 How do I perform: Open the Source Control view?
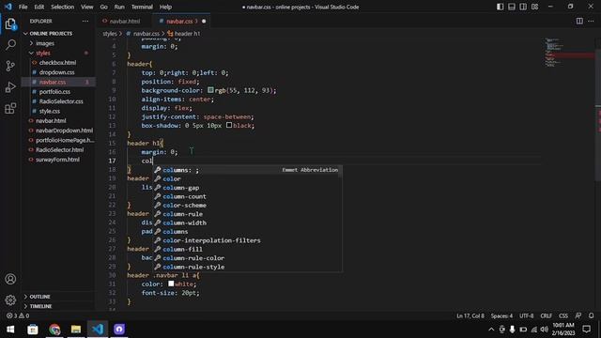coord(10,66)
